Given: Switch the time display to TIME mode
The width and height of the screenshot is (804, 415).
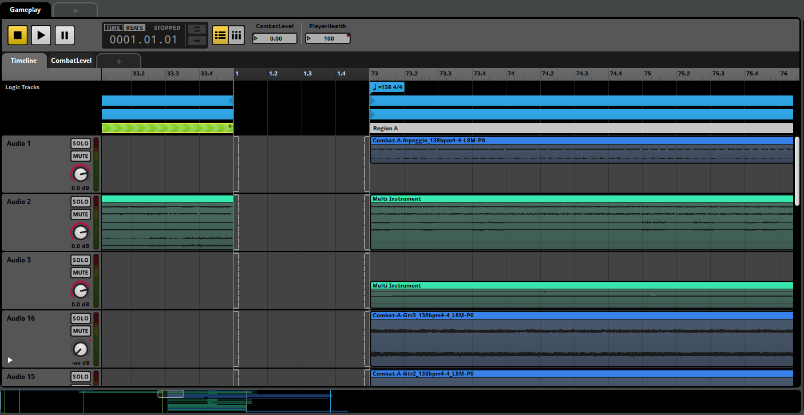Looking at the screenshot, I should (113, 27).
